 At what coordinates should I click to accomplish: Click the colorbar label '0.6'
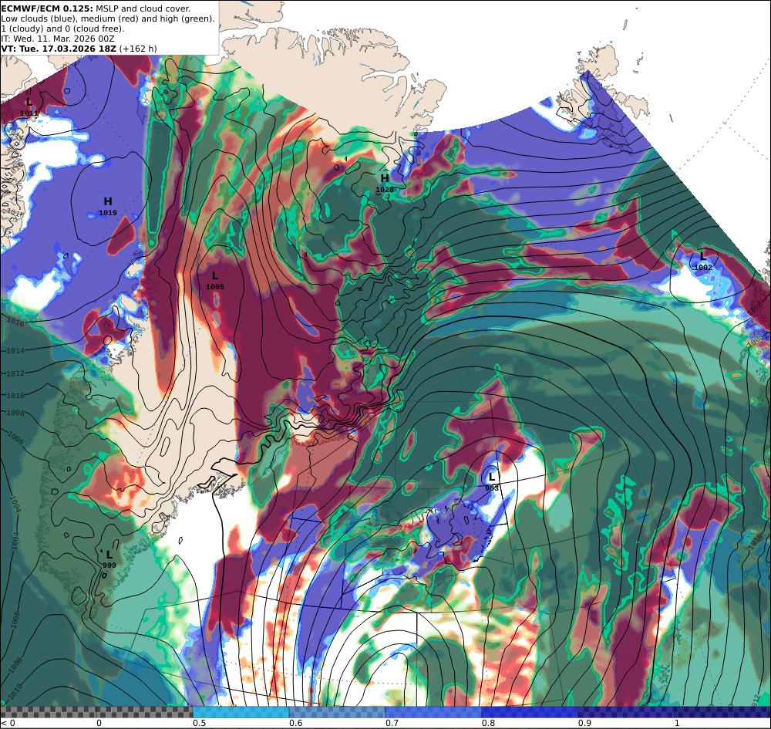click(x=295, y=723)
